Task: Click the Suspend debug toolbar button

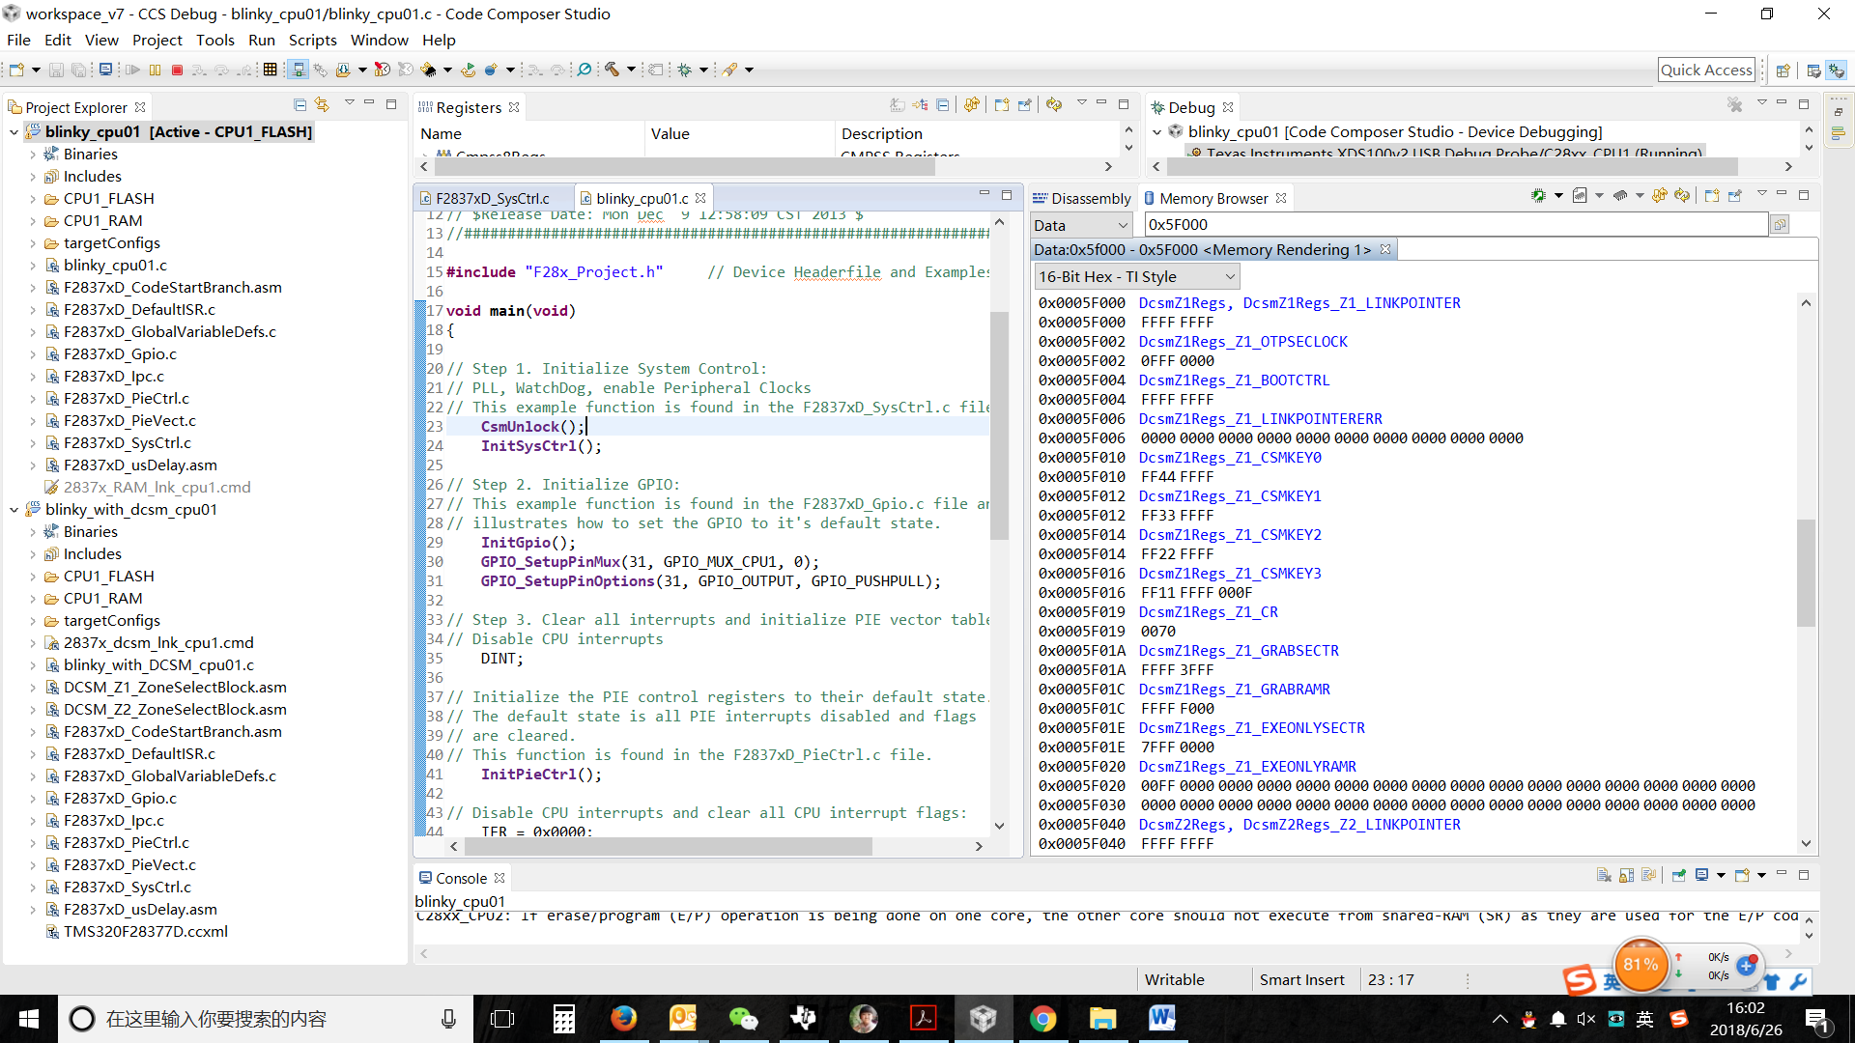Action: tap(155, 70)
